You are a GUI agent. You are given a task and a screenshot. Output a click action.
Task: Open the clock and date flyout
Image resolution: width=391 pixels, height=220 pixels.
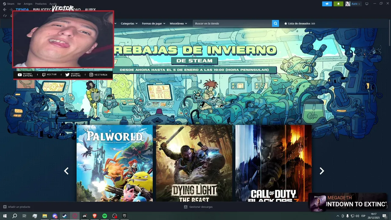coord(374,216)
